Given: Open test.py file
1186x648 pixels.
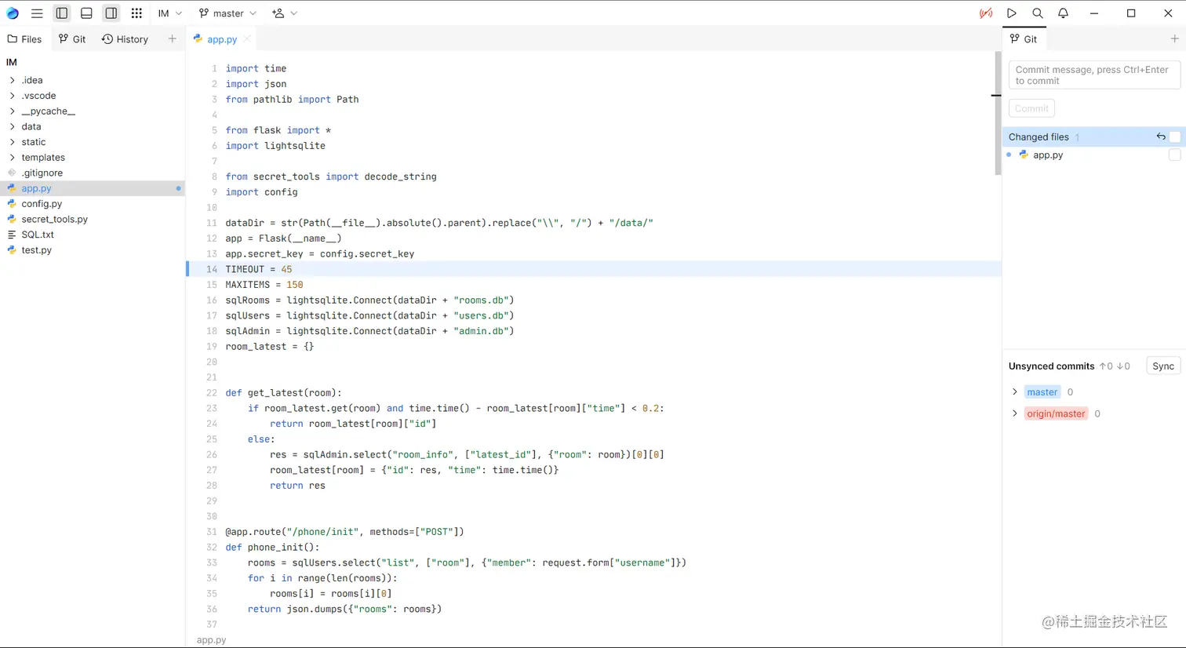Looking at the screenshot, I should click(93, 250).
